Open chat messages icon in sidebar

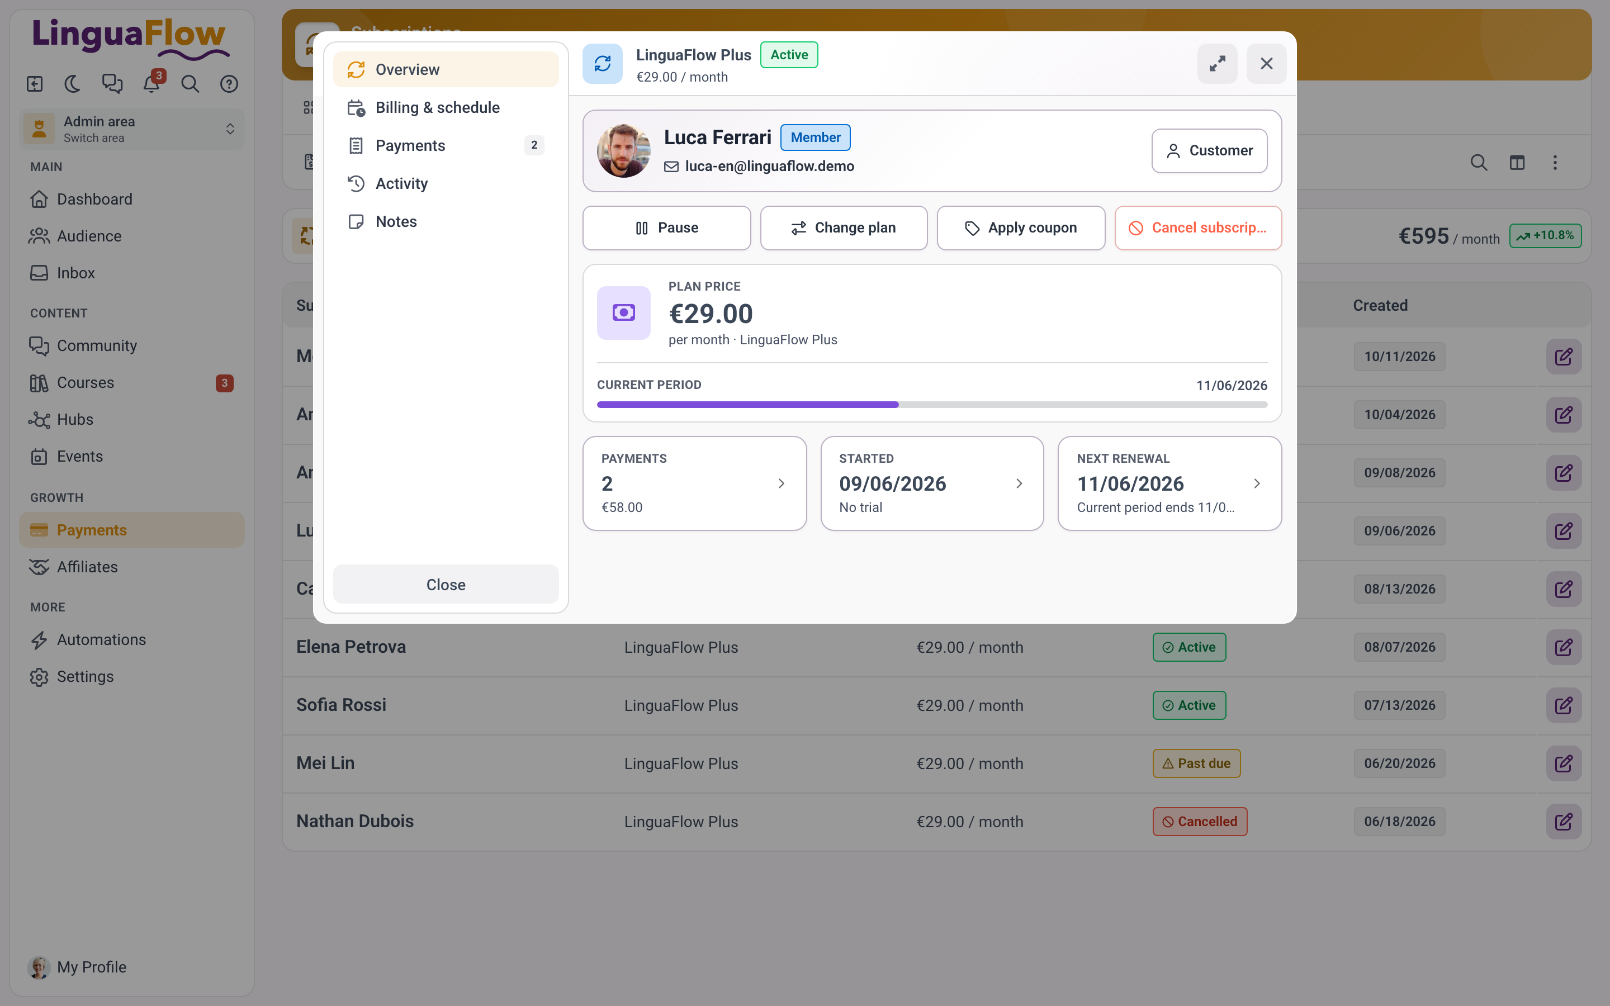tap(112, 84)
